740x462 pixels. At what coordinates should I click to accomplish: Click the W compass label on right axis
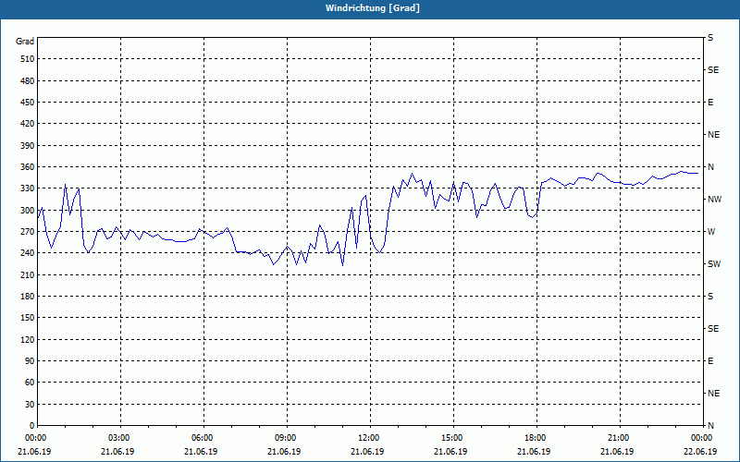[x=711, y=232]
